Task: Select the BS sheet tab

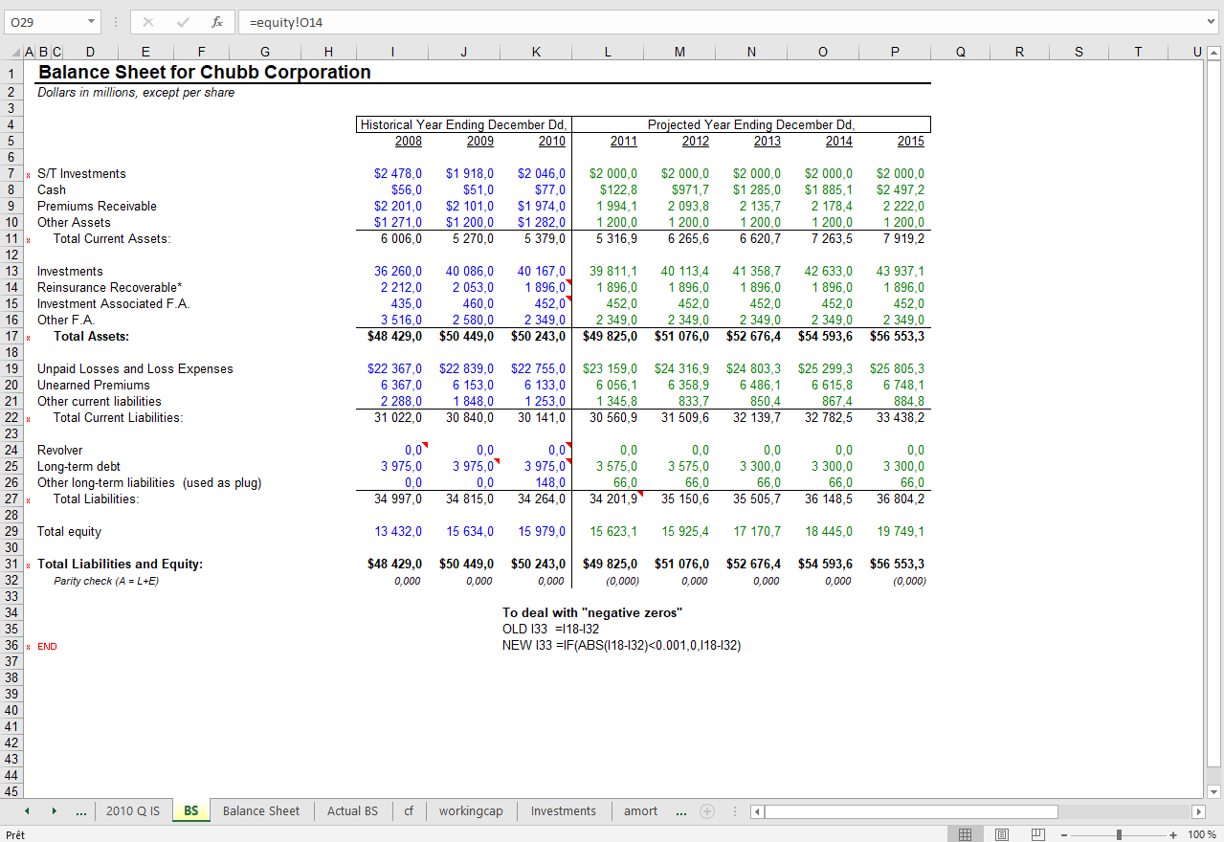Action: click(191, 810)
